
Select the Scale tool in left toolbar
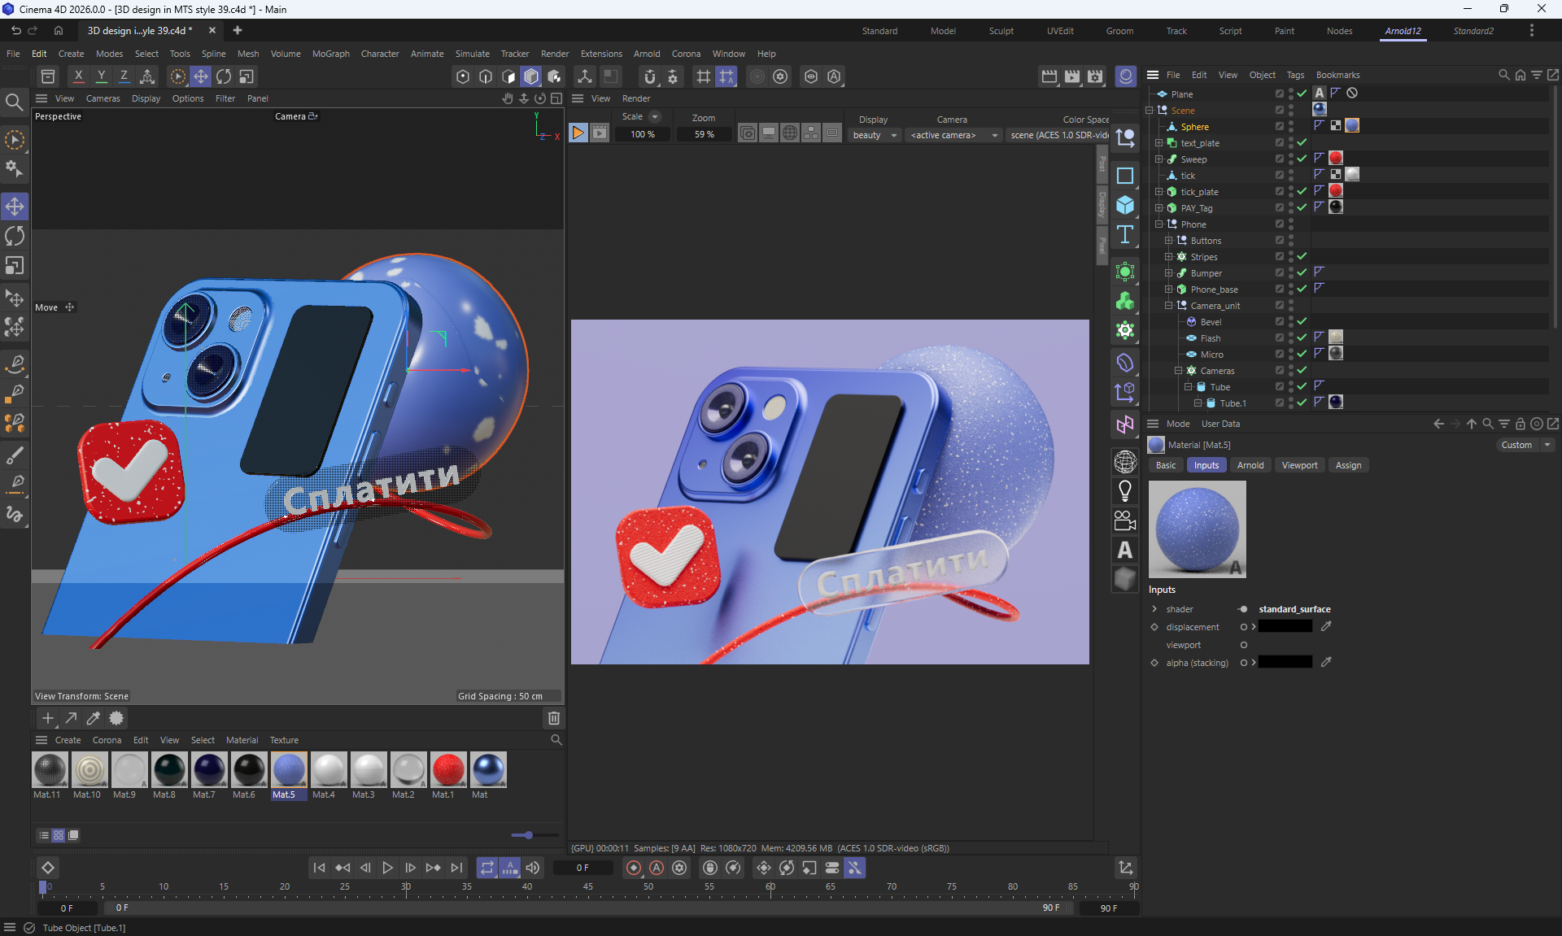pyautogui.click(x=15, y=266)
